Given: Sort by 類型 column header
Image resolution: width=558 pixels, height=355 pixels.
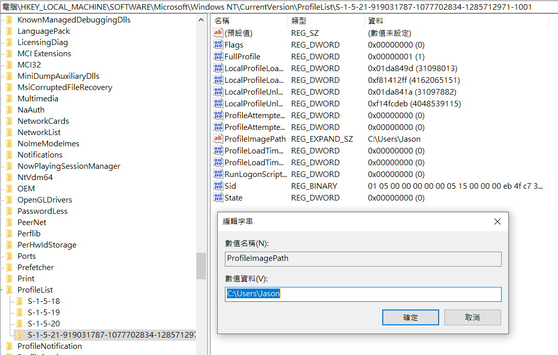Looking at the screenshot, I should pos(299,21).
